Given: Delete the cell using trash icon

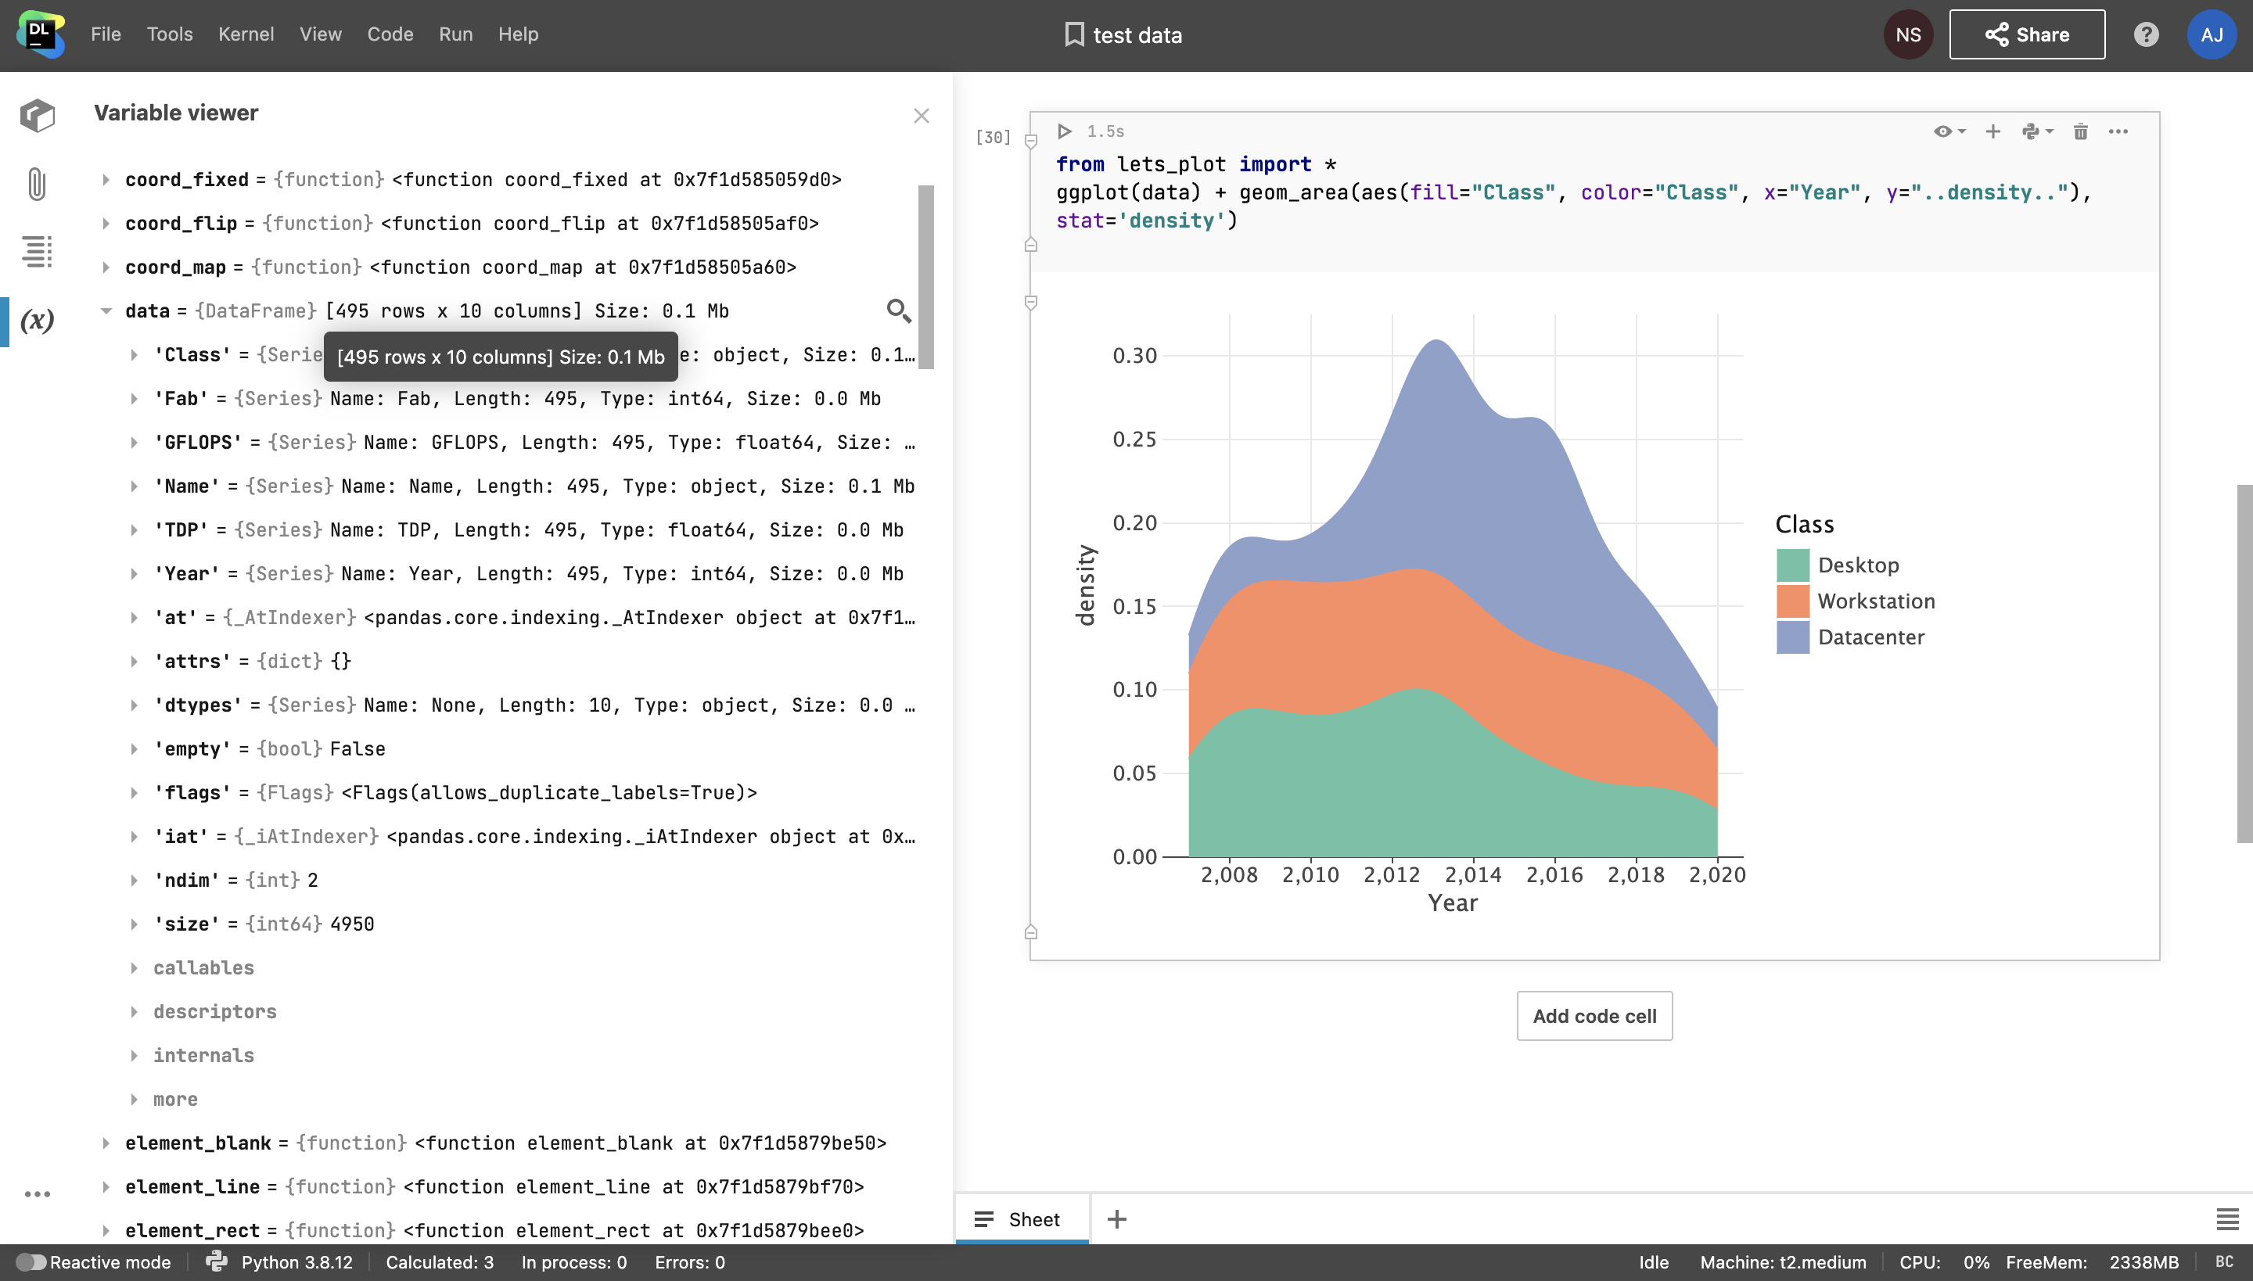Looking at the screenshot, I should click(2081, 131).
